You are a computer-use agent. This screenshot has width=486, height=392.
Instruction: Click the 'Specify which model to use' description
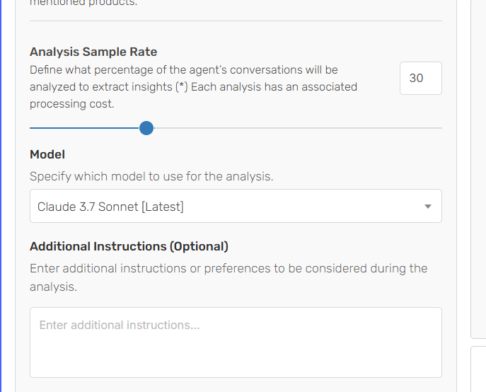tap(151, 176)
